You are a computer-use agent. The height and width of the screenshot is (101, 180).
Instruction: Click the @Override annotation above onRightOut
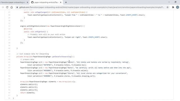pyautogui.click(x=28, y=29)
